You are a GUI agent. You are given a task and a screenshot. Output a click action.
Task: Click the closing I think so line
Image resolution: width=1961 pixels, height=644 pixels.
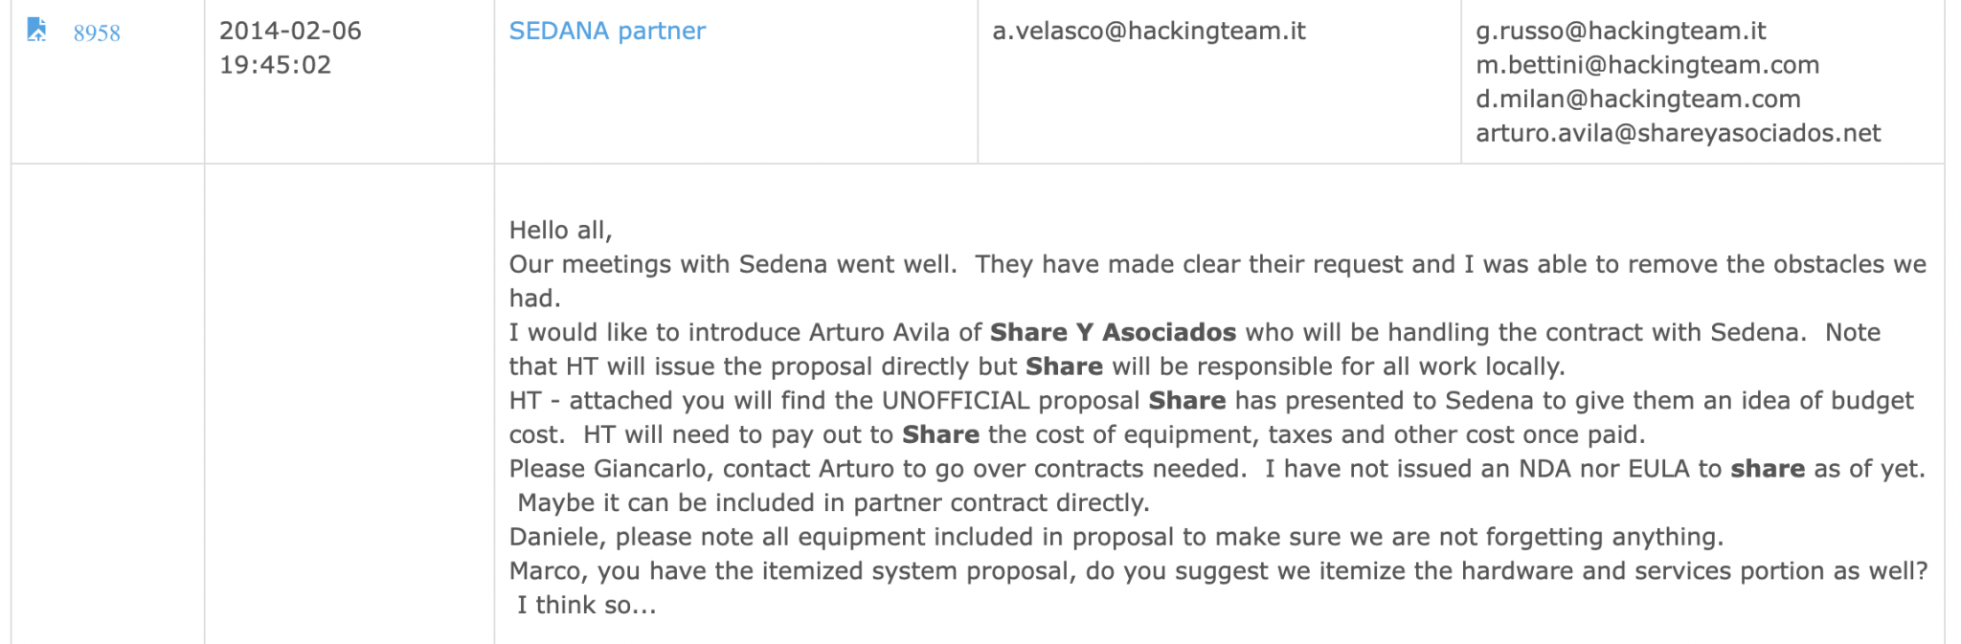tap(587, 606)
